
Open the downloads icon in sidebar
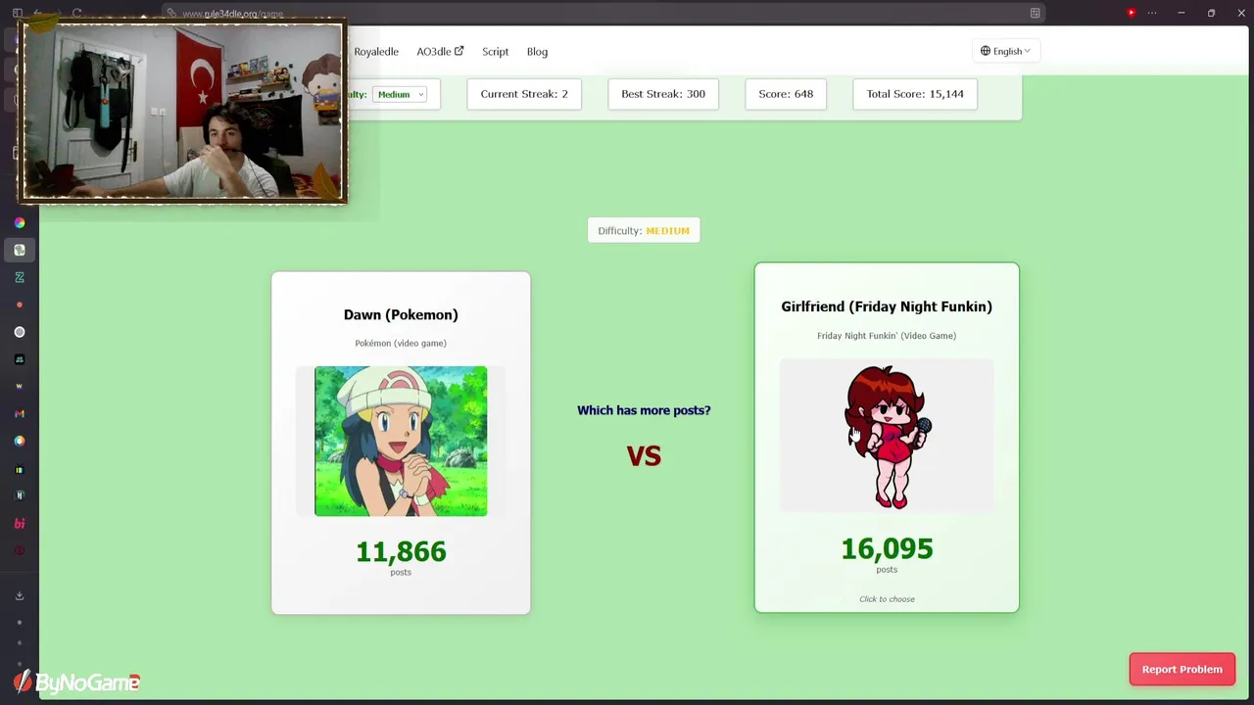click(x=19, y=595)
